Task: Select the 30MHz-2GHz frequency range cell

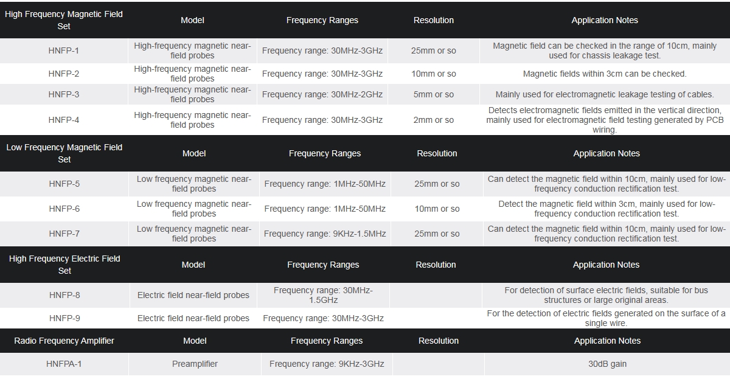Action: 322,94
